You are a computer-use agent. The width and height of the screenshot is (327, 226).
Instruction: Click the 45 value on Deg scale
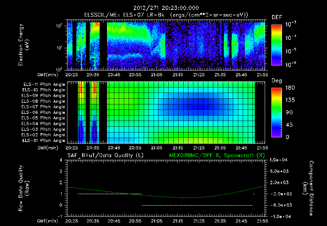pos(289,125)
